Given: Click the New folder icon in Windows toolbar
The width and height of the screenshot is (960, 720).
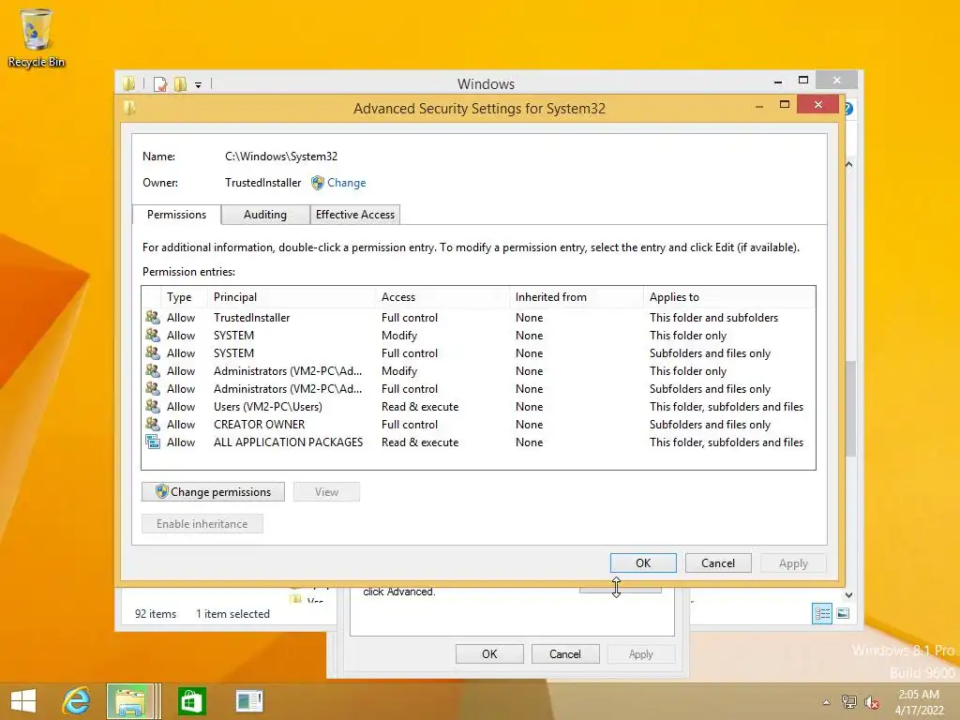Looking at the screenshot, I should click(x=180, y=83).
